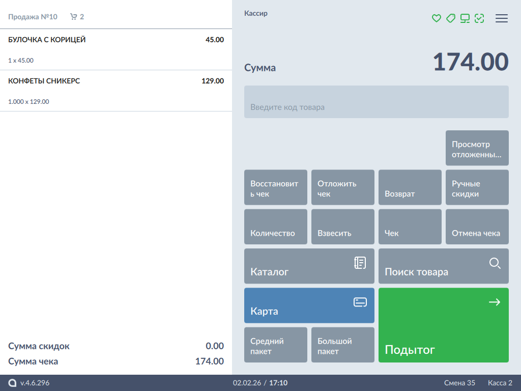
Task: Click the app logo in status bar
Action: click(12, 383)
